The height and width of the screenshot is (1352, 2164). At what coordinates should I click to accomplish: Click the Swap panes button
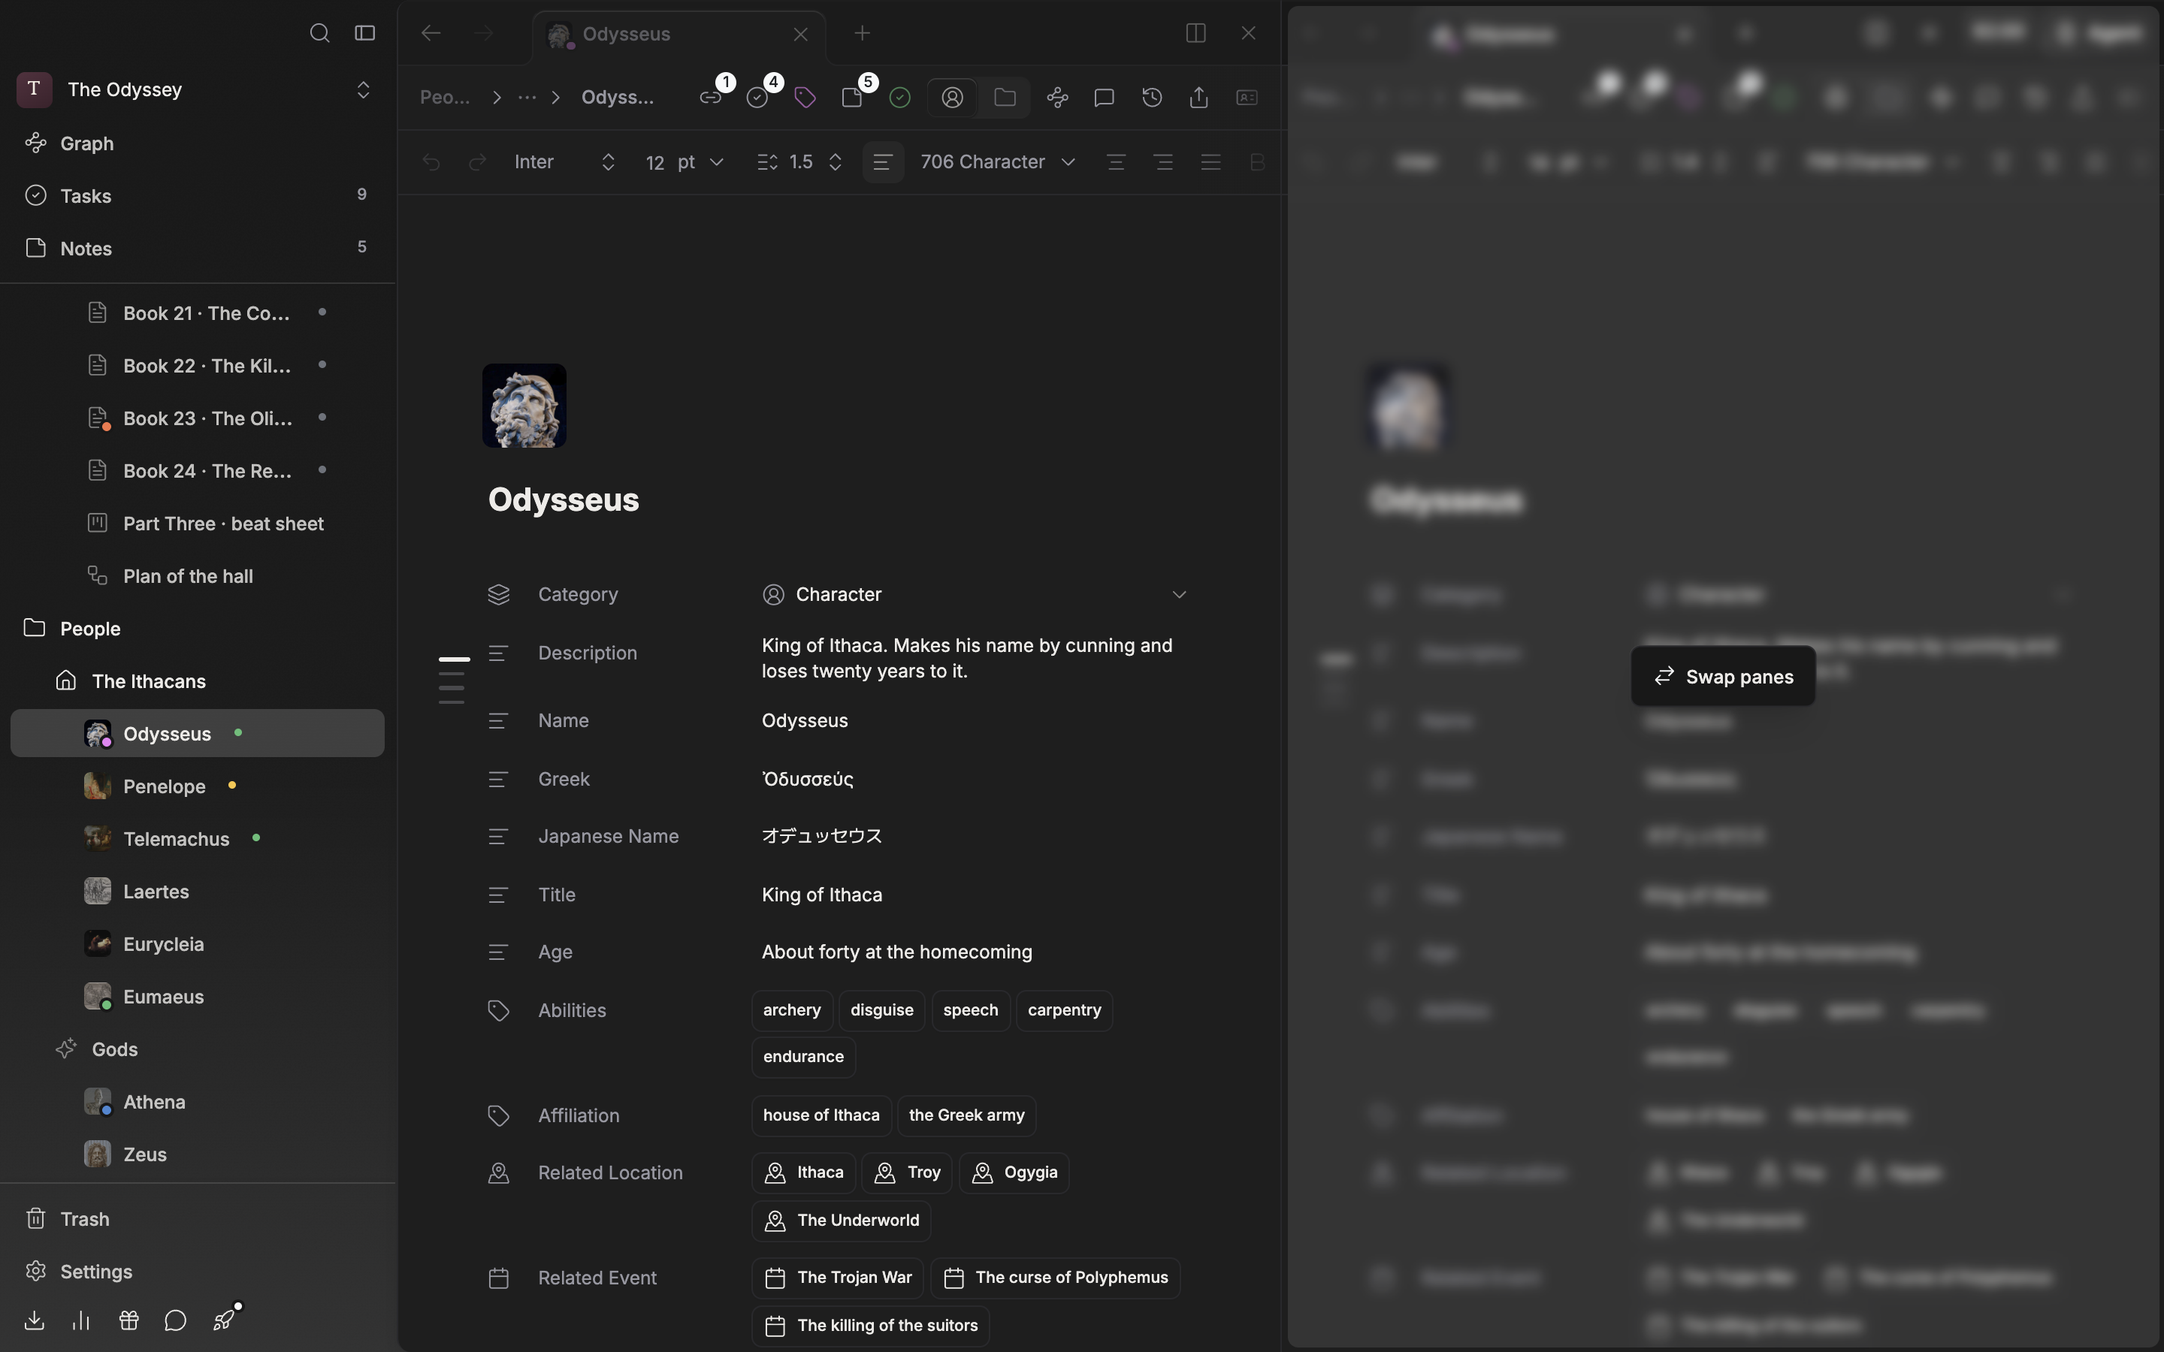pos(1723,677)
